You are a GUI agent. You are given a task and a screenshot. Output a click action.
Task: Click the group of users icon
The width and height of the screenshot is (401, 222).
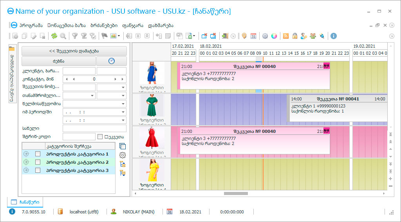point(313,36)
